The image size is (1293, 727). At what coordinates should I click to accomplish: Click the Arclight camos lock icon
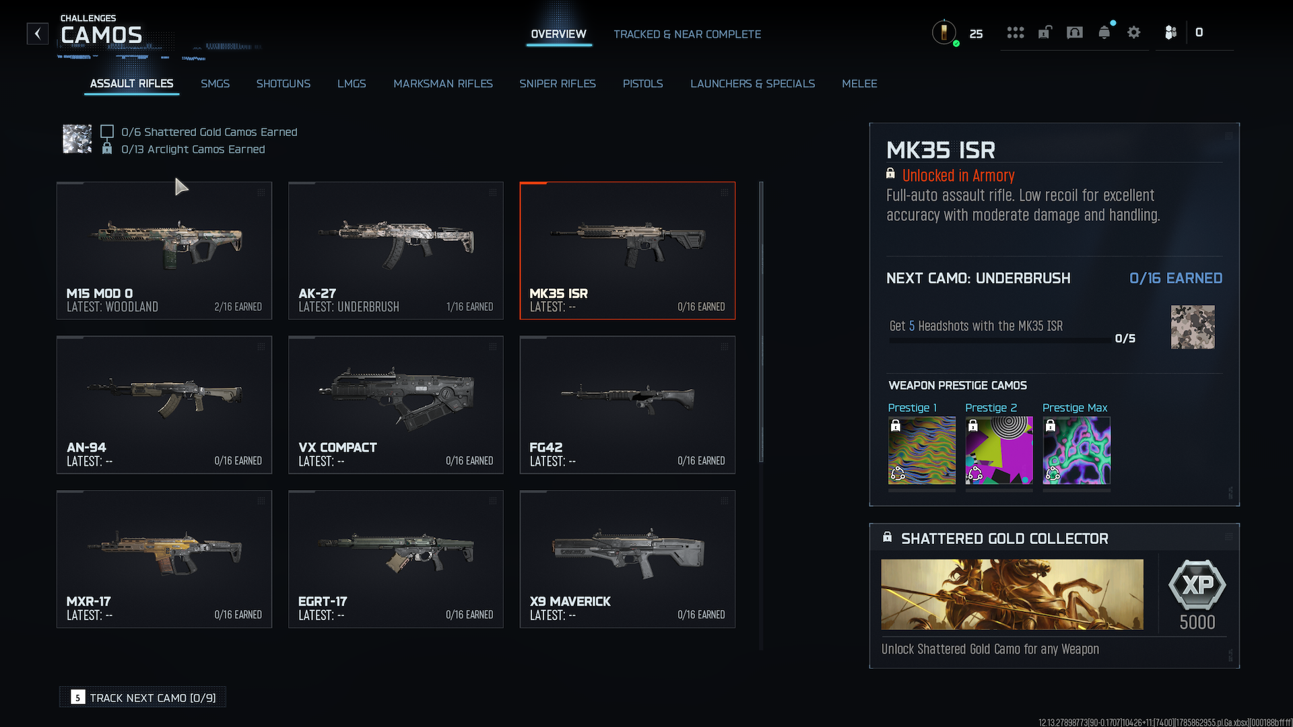point(106,149)
